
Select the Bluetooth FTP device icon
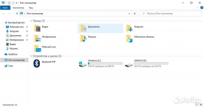tap(37, 64)
